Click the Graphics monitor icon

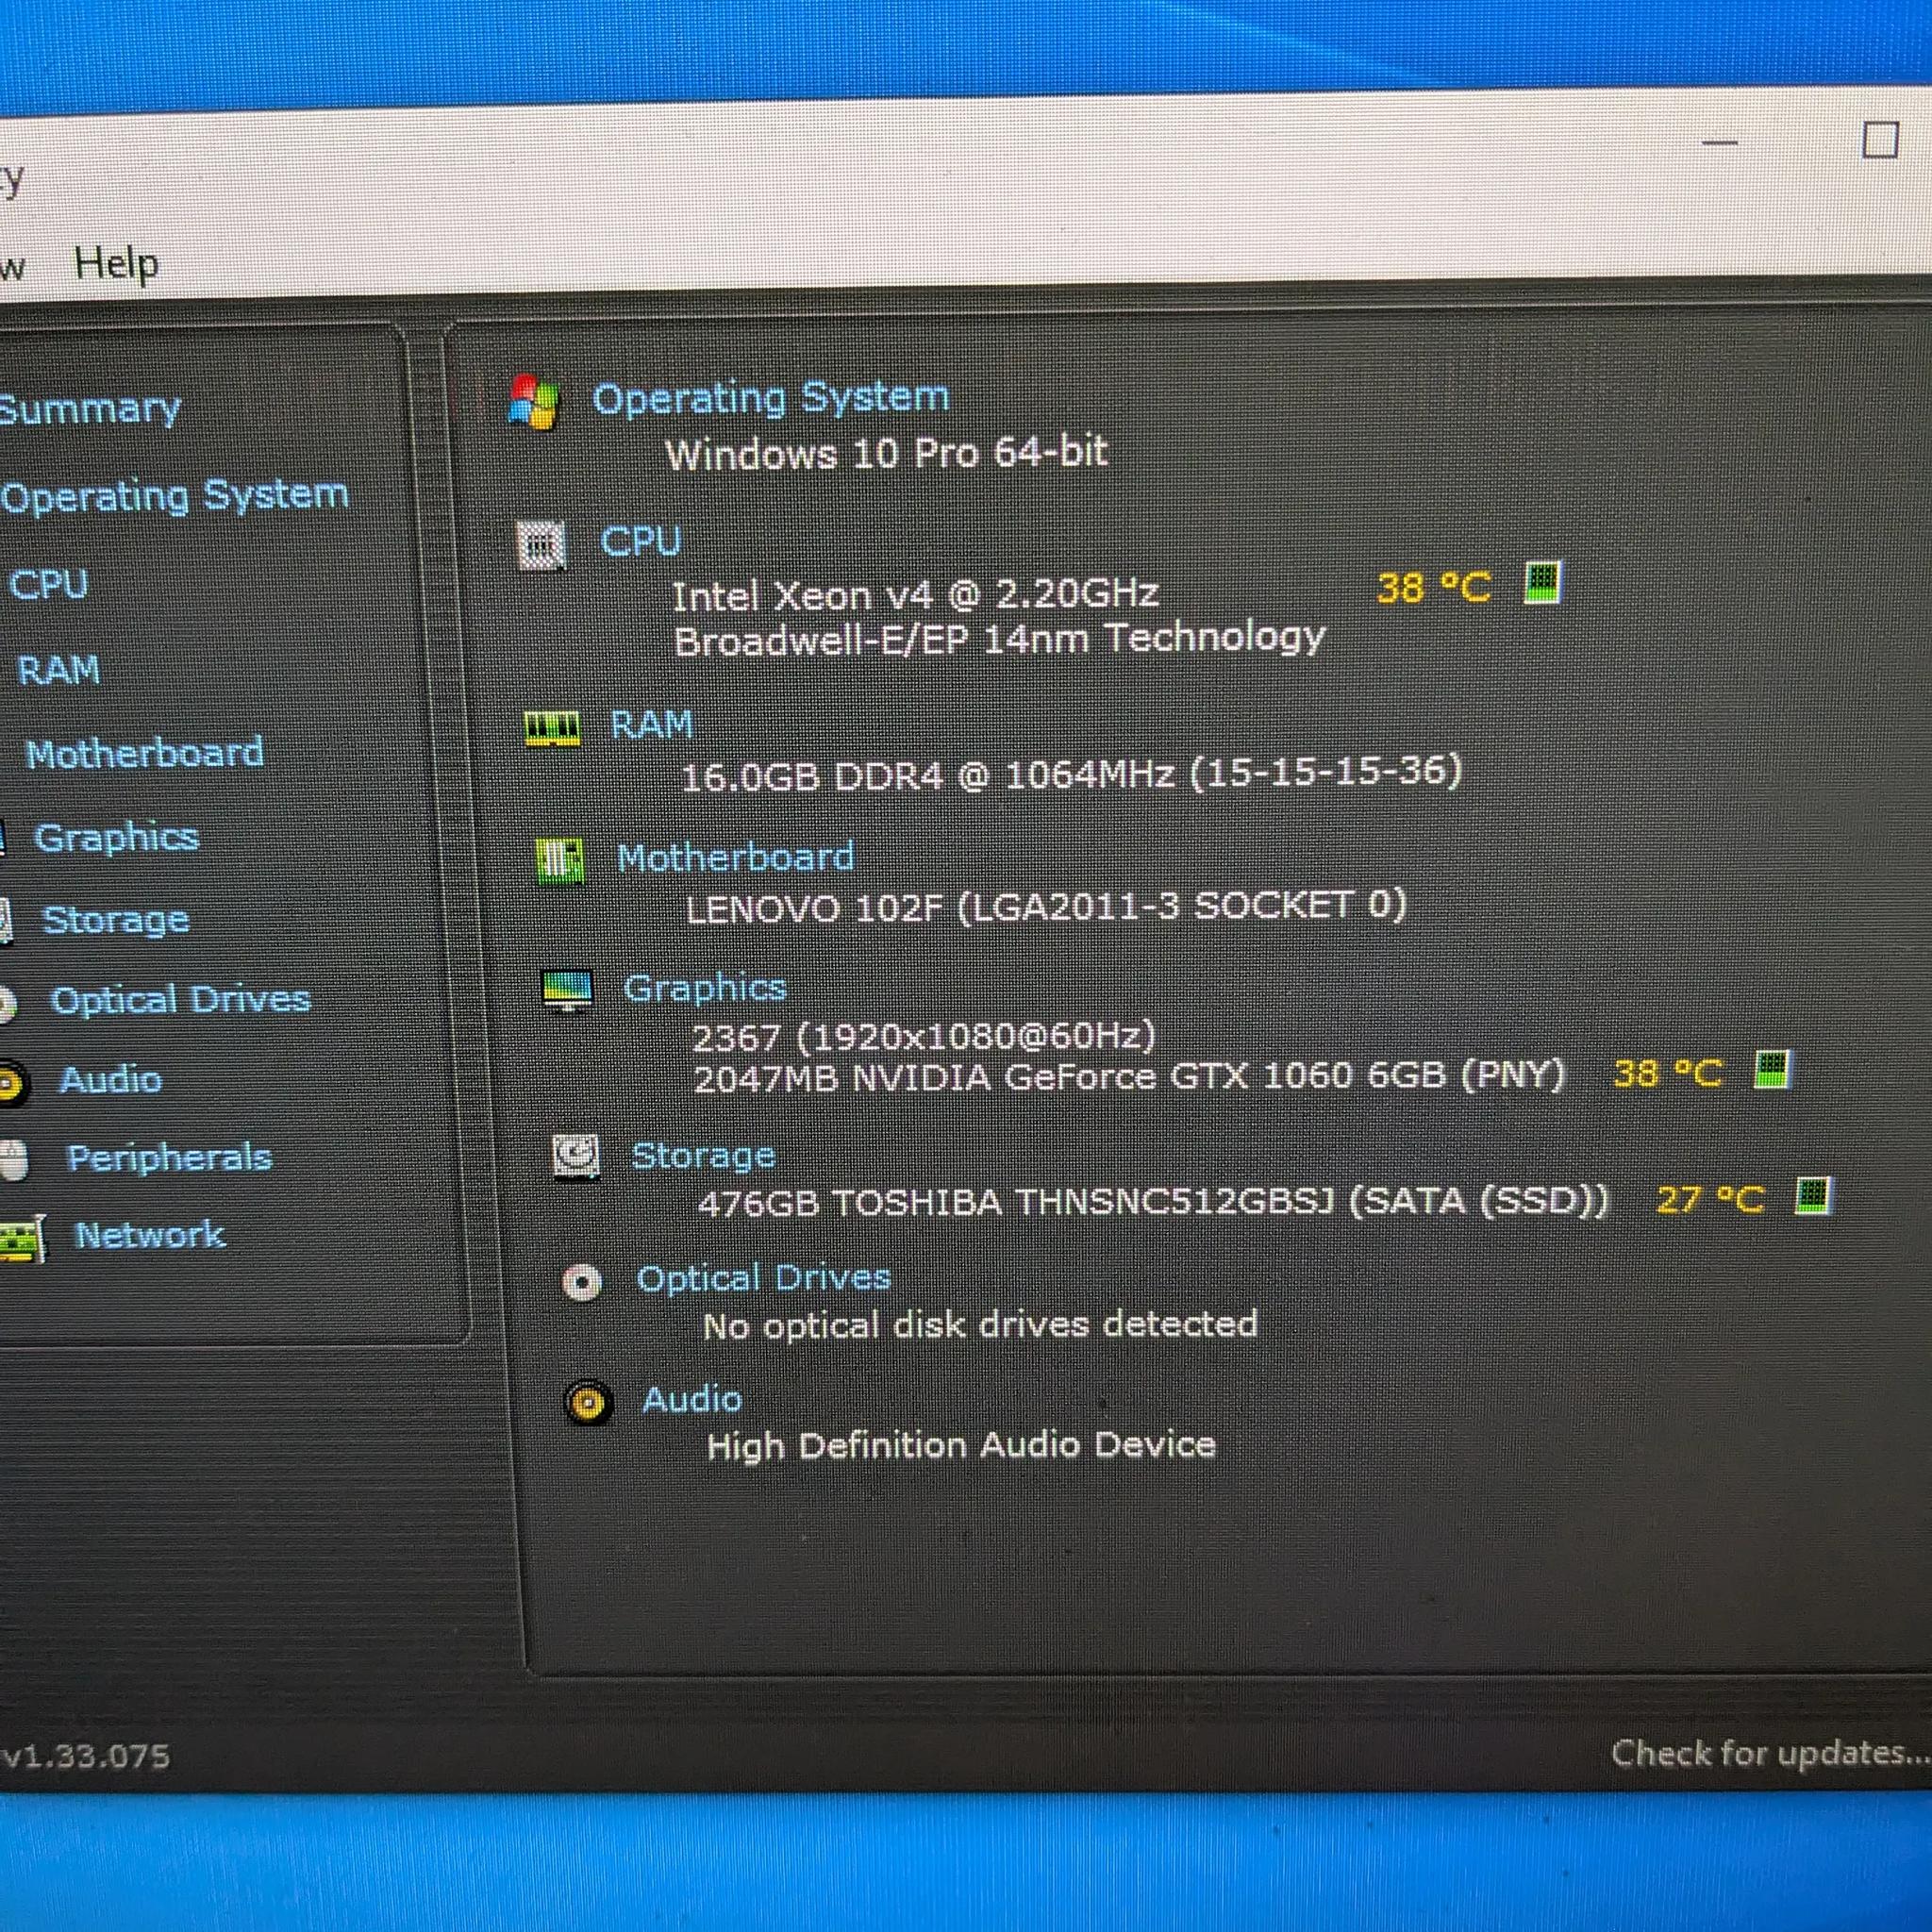coord(567,990)
